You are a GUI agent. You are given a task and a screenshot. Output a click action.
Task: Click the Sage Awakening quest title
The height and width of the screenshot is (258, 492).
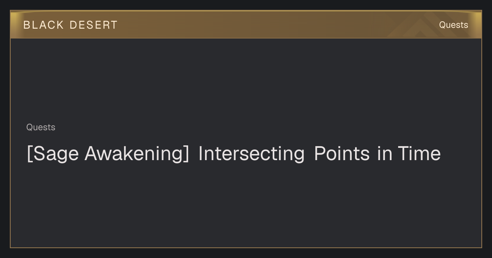234,154
